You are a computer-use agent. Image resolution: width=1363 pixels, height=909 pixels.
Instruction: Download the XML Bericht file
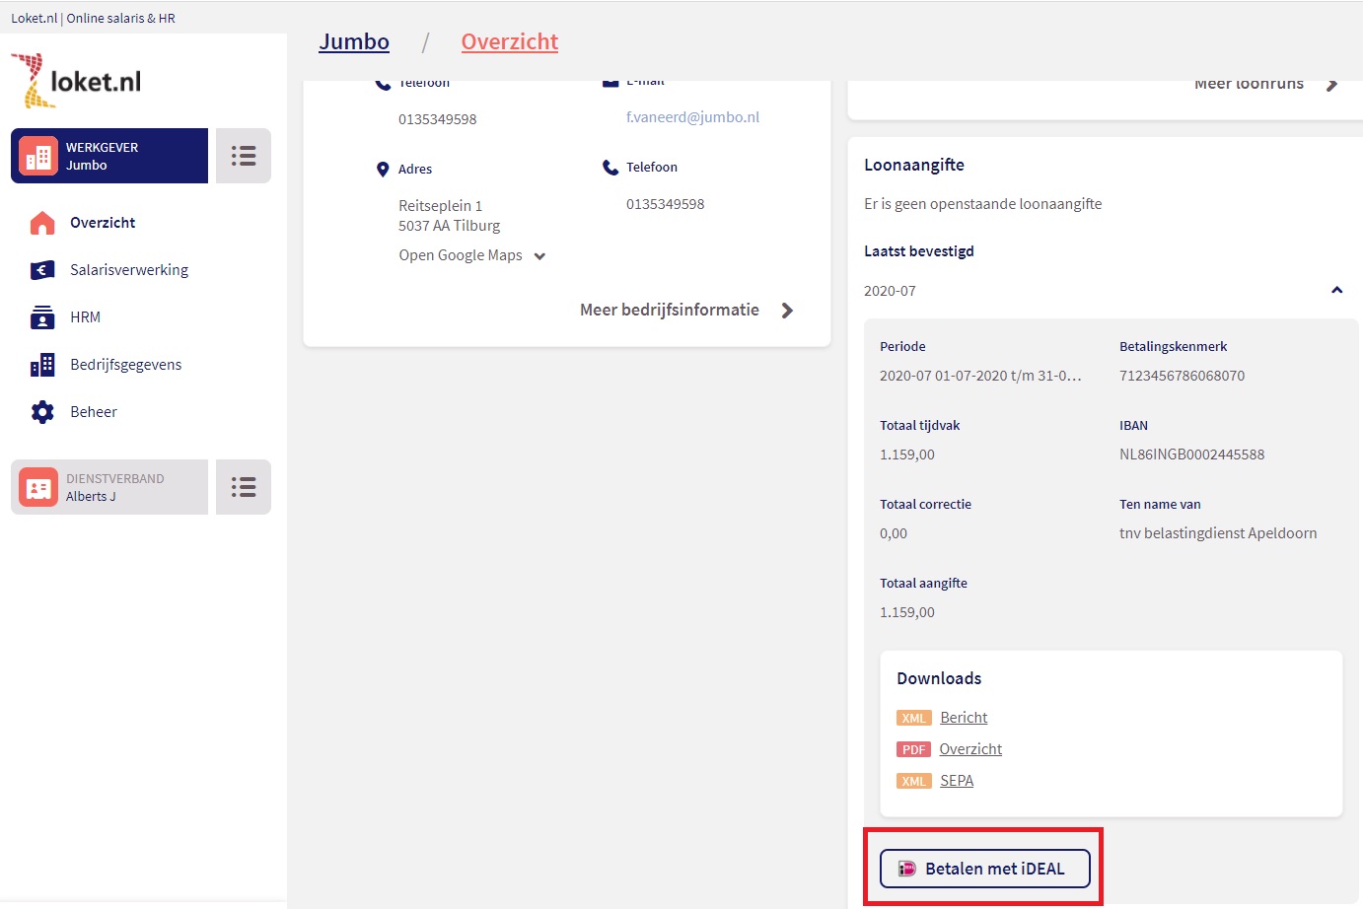[x=963, y=718]
